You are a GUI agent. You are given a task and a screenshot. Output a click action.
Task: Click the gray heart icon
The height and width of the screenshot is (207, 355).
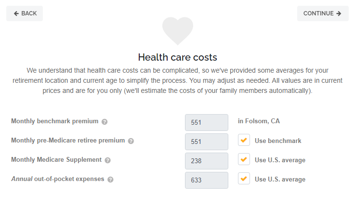click(177, 31)
